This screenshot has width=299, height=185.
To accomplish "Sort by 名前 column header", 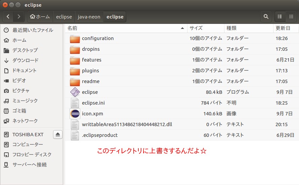I will tap(126, 28).
